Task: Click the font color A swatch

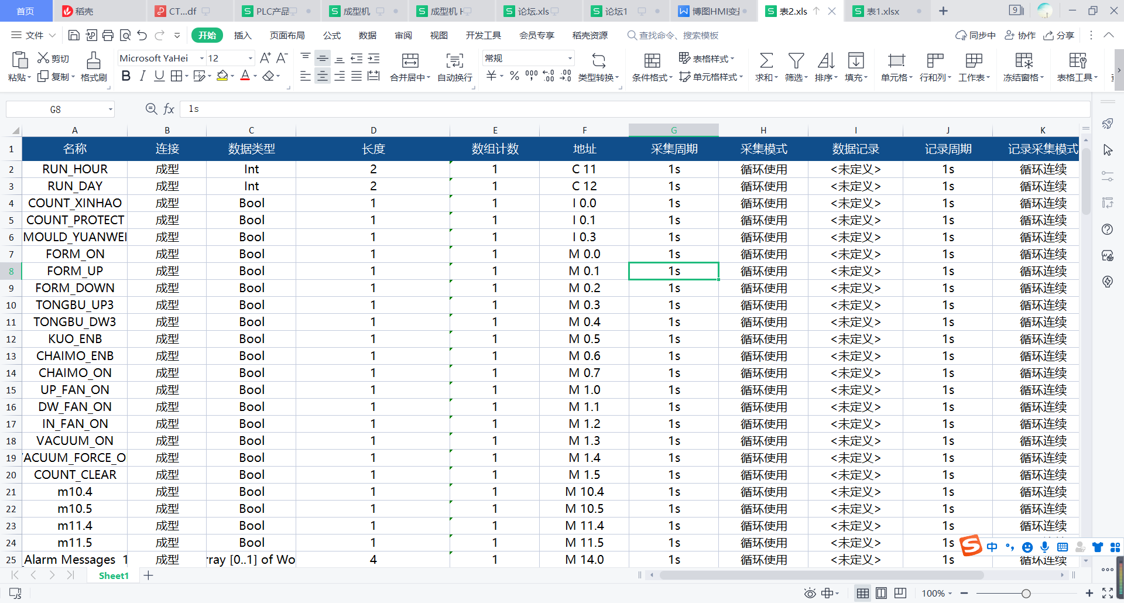Action: point(245,76)
